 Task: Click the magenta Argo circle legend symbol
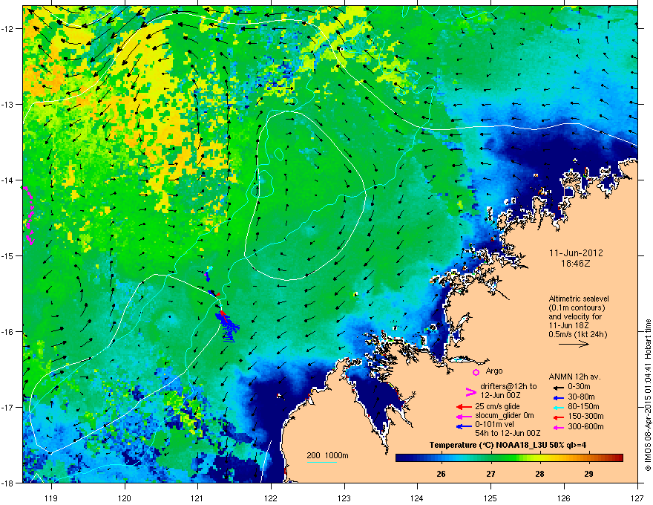[476, 372]
